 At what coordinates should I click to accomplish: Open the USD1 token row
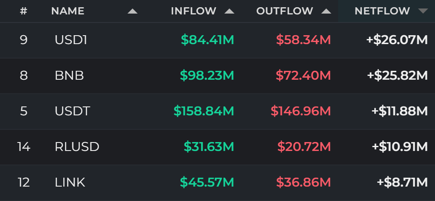tap(217, 40)
